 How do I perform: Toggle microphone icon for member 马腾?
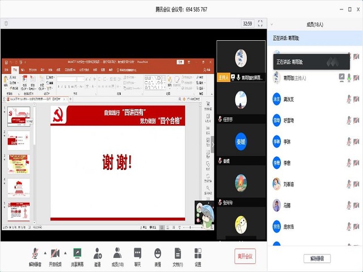pos(348,206)
